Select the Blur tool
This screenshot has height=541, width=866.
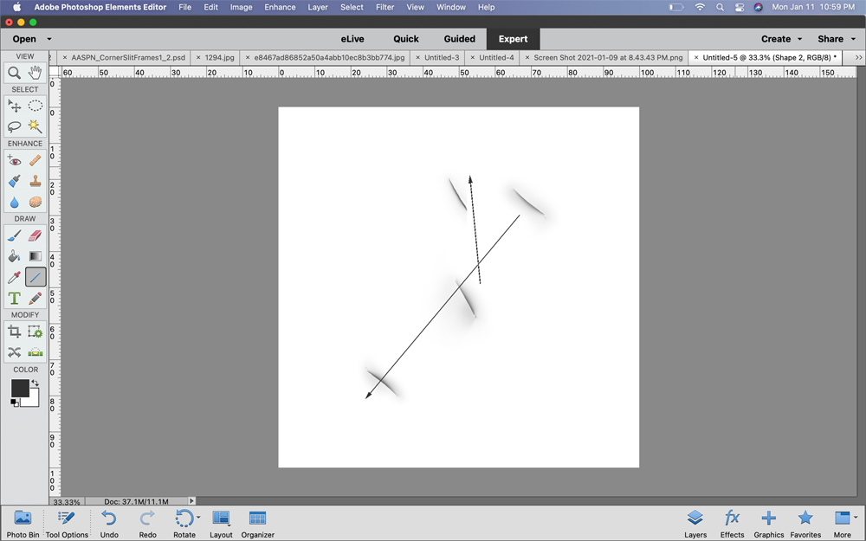[x=15, y=202]
